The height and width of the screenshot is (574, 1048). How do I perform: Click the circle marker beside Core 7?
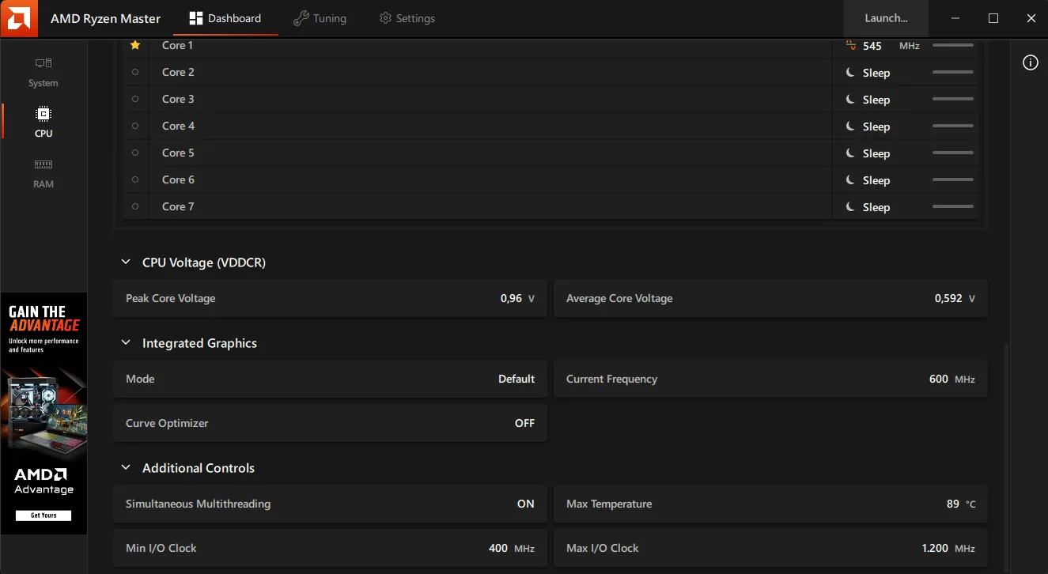[x=135, y=206]
